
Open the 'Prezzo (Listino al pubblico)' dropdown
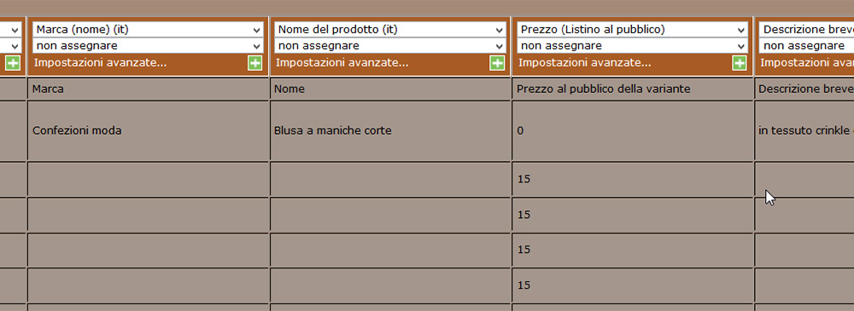[632, 29]
